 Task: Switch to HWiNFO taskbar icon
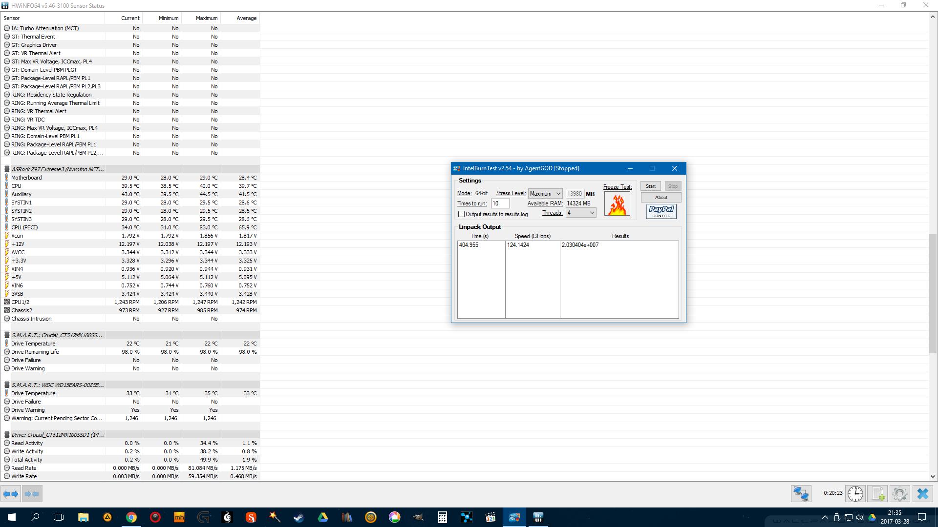[x=538, y=517]
